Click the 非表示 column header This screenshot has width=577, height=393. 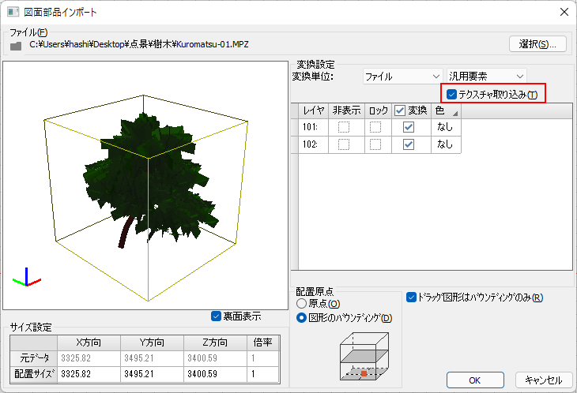point(346,110)
